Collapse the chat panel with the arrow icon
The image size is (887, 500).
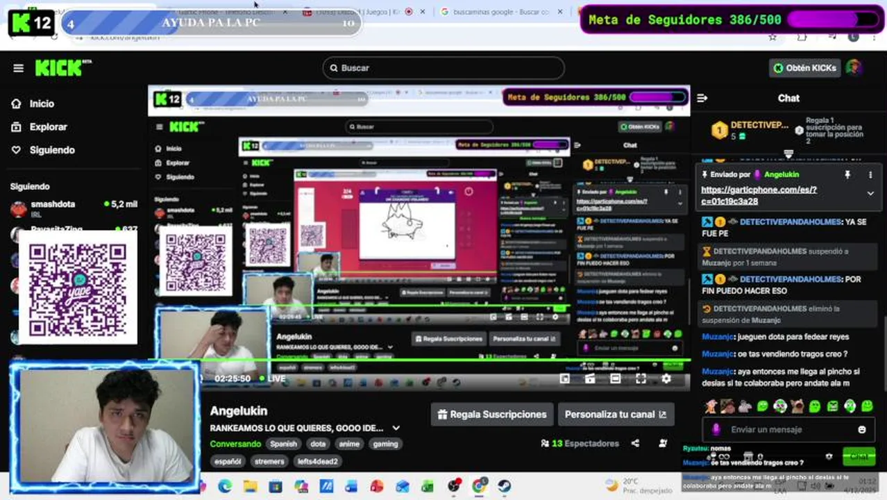pos(702,98)
